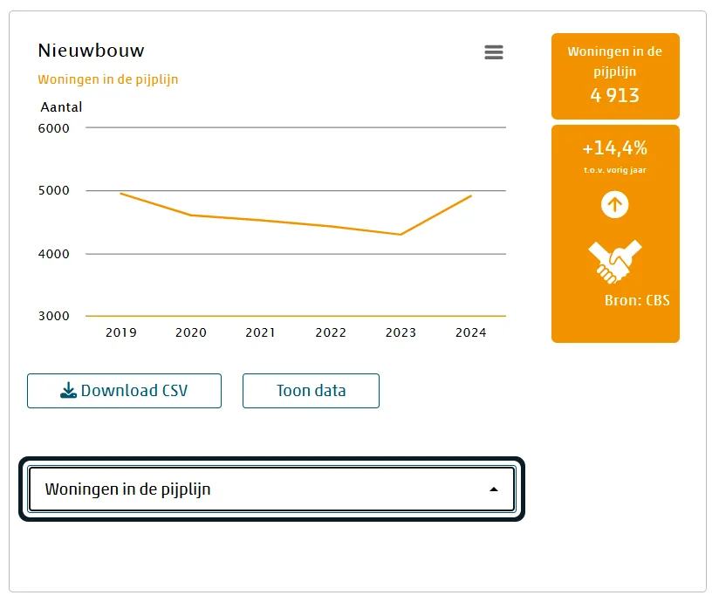Open the chart hamburger context menu

point(494,52)
